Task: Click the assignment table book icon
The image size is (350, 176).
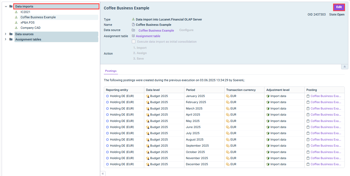Action: [x=133, y=36]
